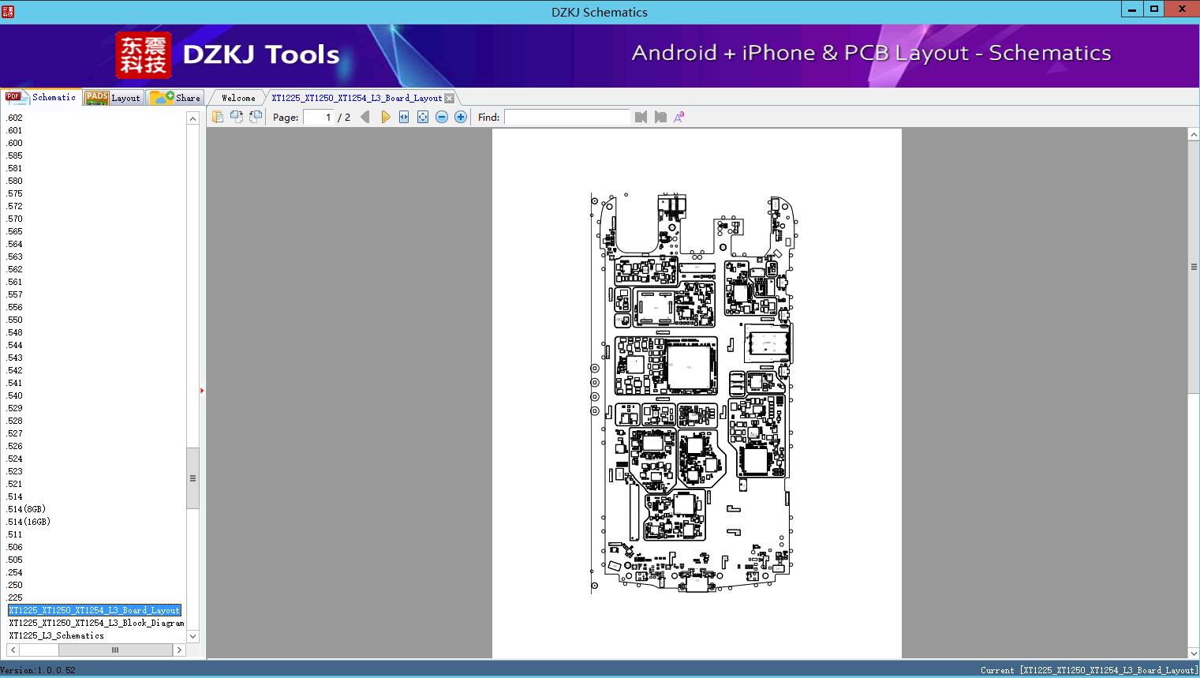Go to the next page arrow
This screenshot has width=1200, height=678.
coord(385,117)
